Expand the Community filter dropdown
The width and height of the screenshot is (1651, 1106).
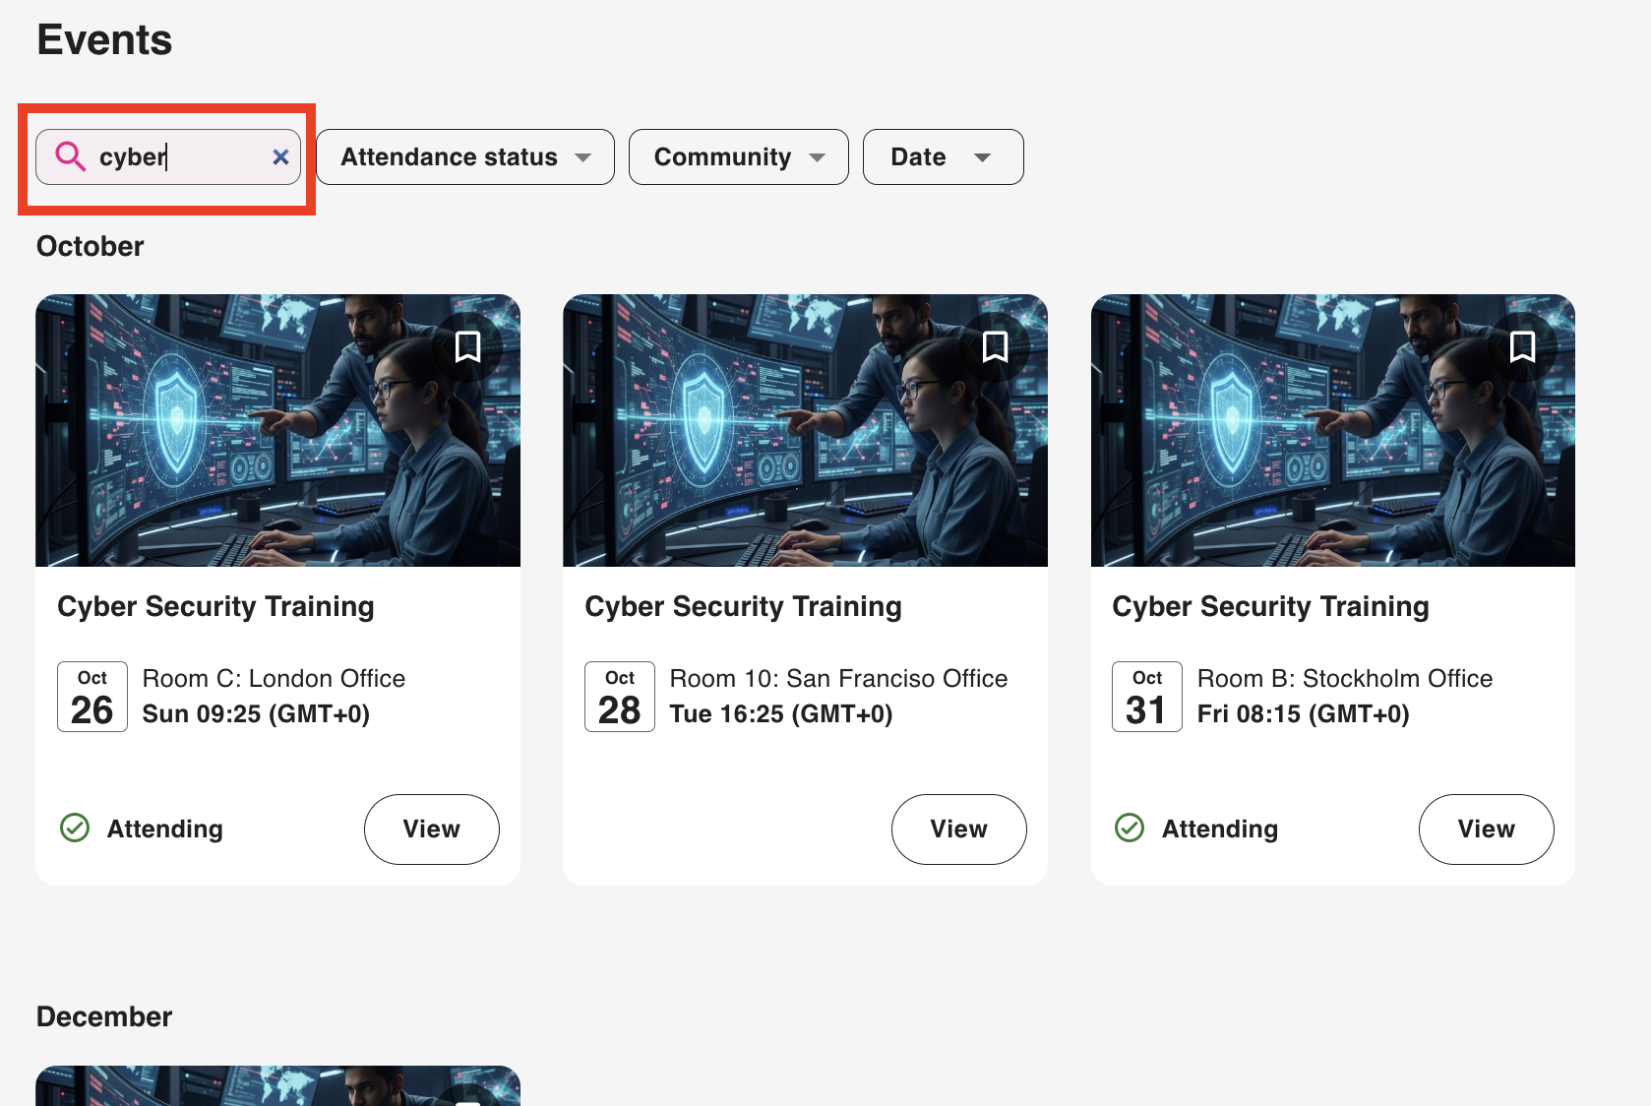(738, 156)
